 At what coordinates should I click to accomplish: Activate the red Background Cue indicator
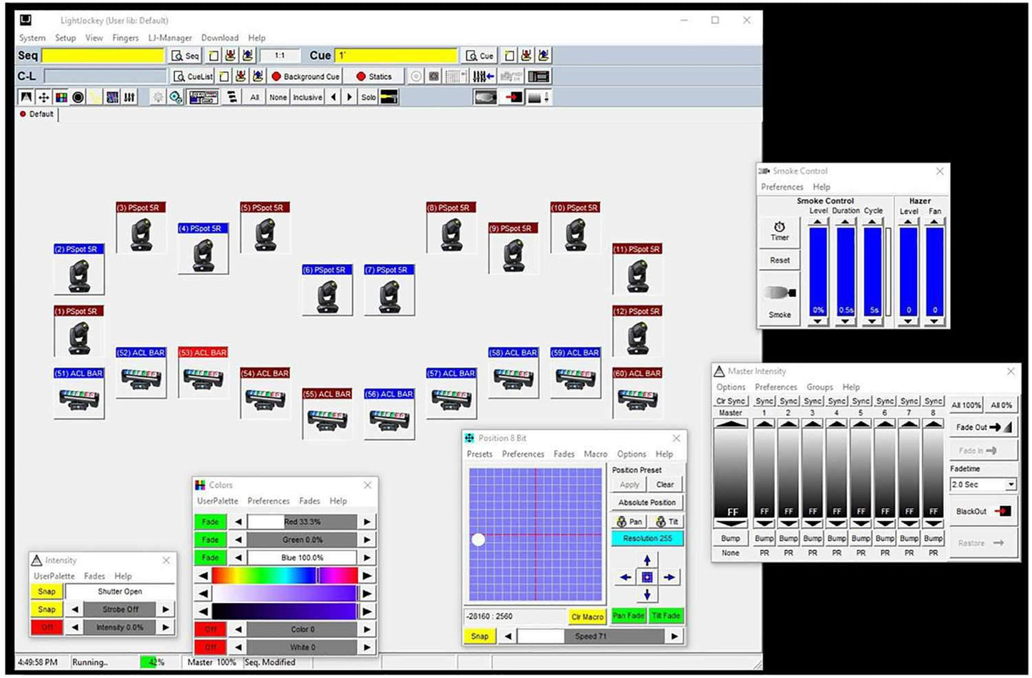[x=277, y=76]
